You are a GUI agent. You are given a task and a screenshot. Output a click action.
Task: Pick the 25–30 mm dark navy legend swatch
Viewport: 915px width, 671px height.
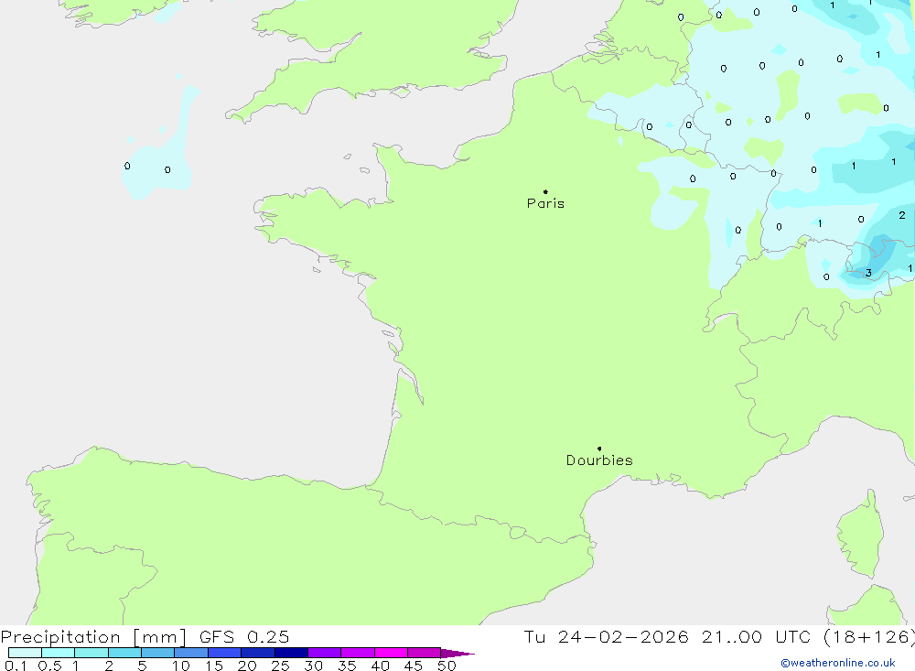pyautogui.click(x=291, y=653)
